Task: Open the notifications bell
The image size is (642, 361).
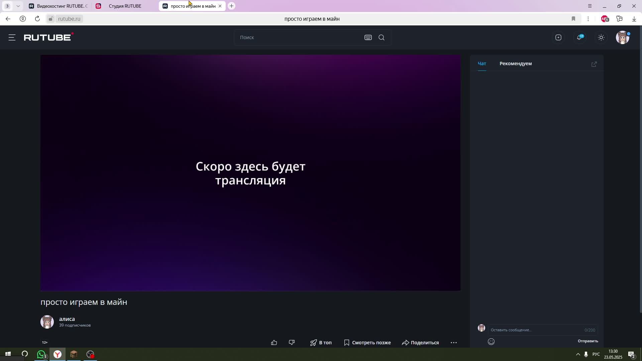Action: (x=579, y=37)
